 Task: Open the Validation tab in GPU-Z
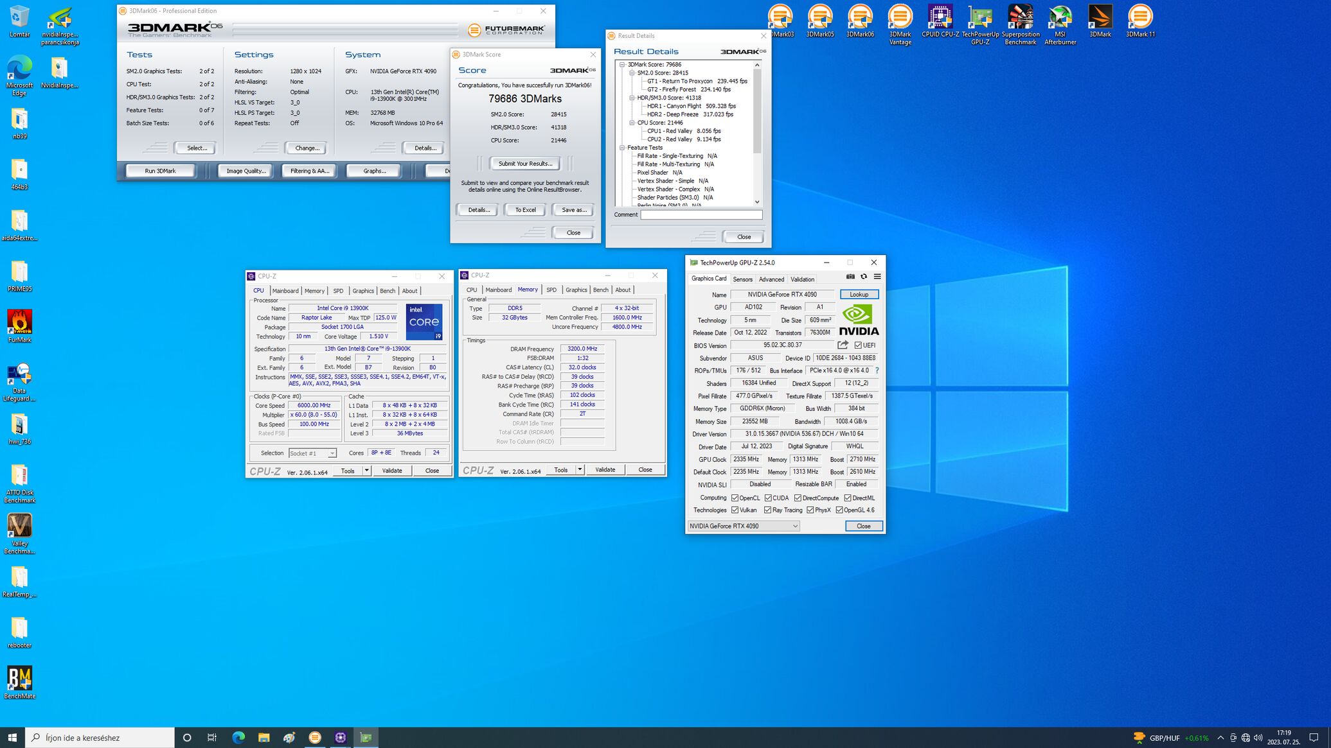coord(802,279)
